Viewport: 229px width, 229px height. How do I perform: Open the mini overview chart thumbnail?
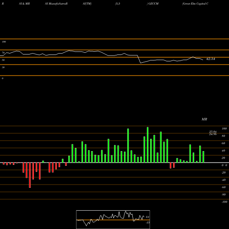click(113, 219)
